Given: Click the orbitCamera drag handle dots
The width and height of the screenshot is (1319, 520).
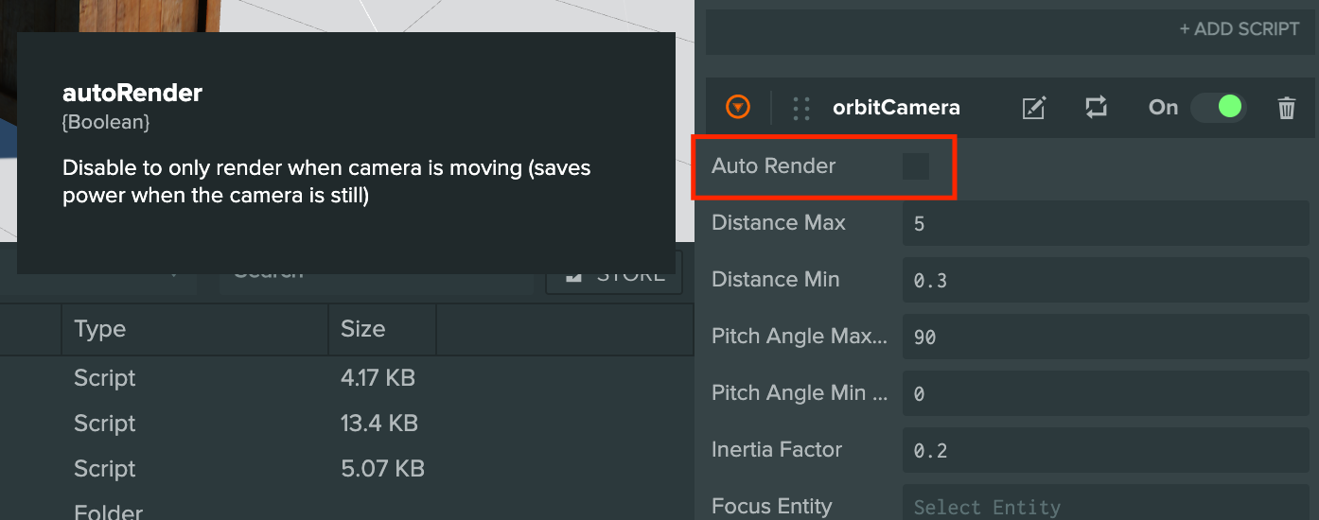Looking at the screenshot, I should (801, 108).
